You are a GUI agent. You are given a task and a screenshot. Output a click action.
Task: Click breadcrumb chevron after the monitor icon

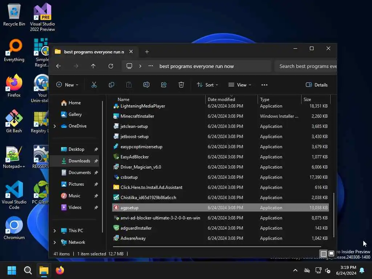pyautogui.click(x=141, y=66)
